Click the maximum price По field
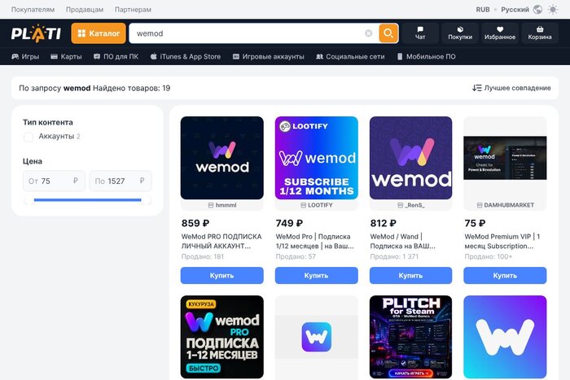The height and width of the screenshot is (380, 570). coord(121,181)
